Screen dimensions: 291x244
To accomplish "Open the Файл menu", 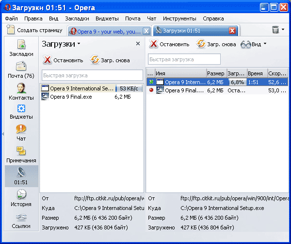I will [11, 18].
